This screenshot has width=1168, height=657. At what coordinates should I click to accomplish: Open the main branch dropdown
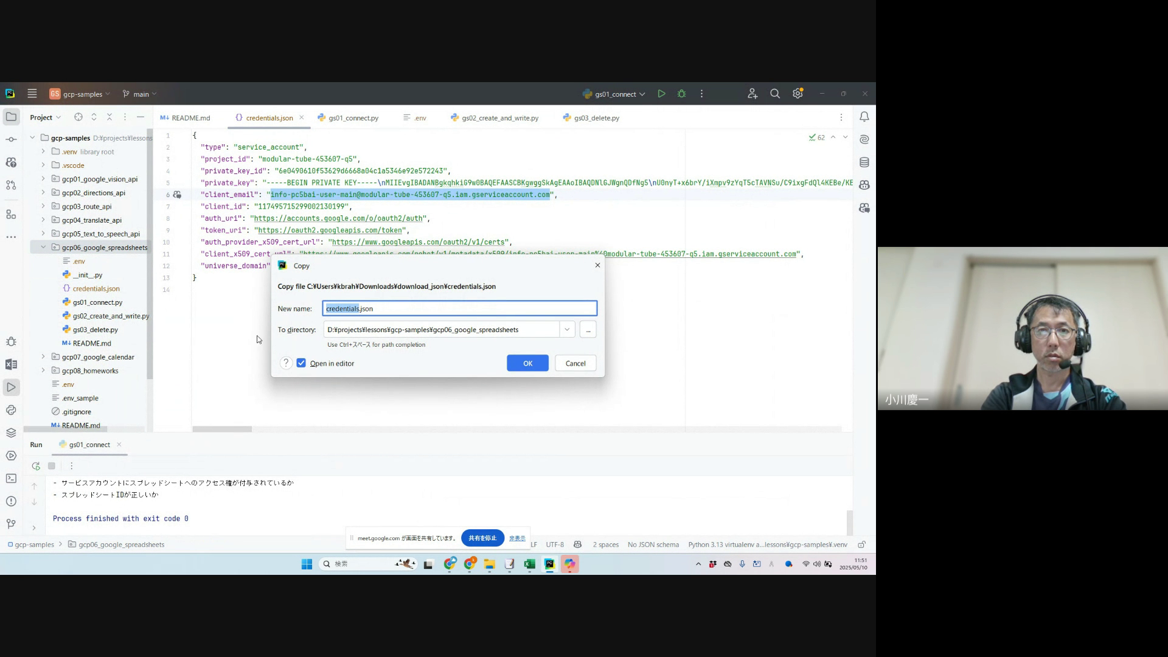pos(141,94)
